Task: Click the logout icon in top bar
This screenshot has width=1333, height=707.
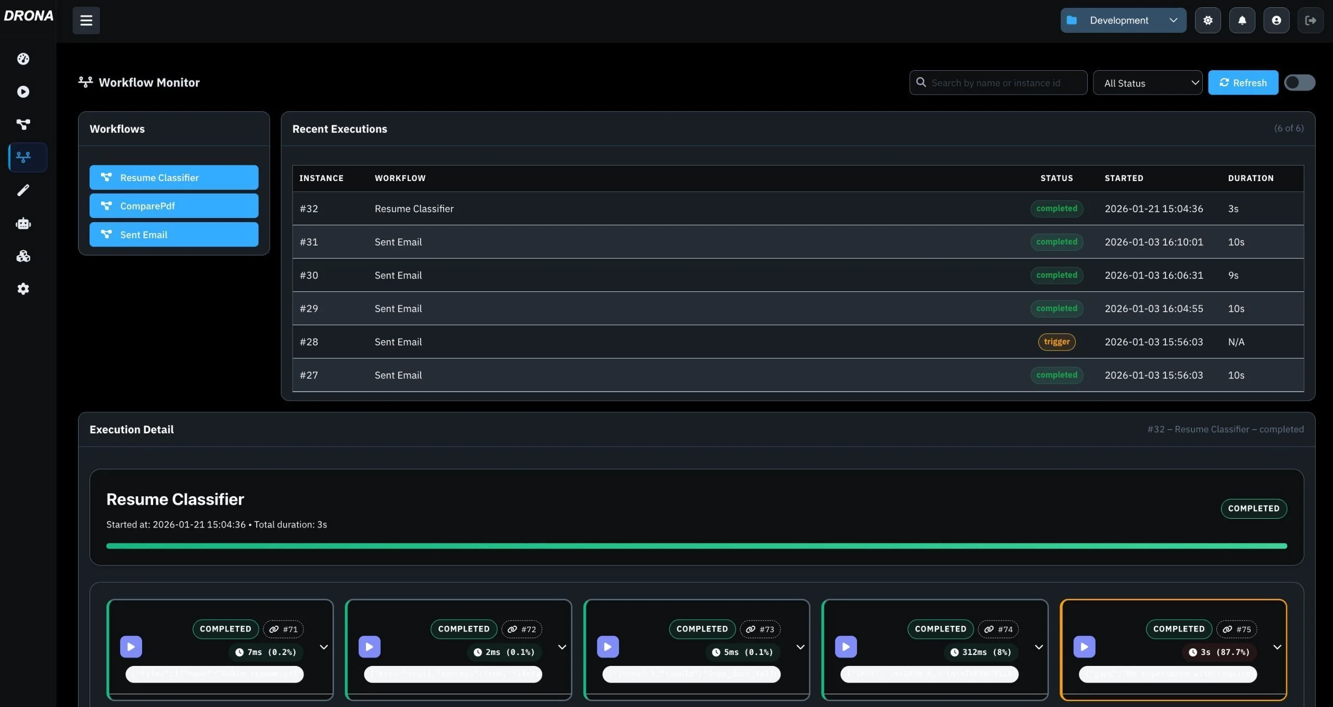Action: point(1311,20)
